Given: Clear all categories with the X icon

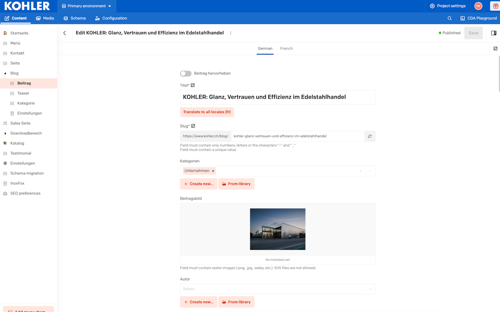Looking at the screenshot, I should [361, 171].
